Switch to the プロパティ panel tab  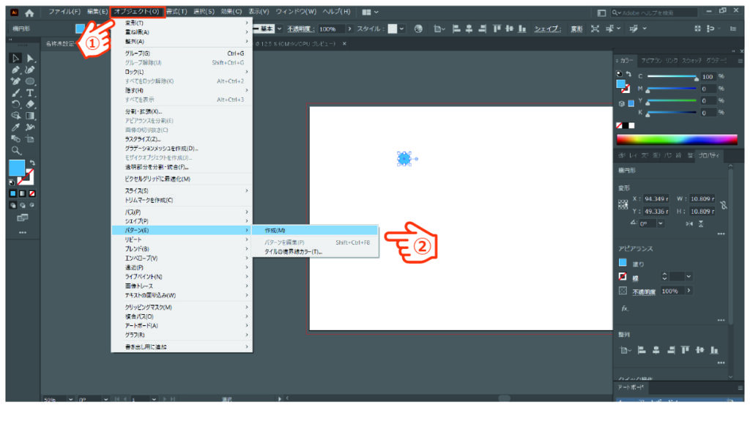pyautogui.click(x=708, y=155)
